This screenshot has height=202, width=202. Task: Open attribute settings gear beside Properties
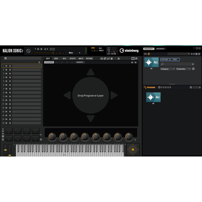pos(193,69)
